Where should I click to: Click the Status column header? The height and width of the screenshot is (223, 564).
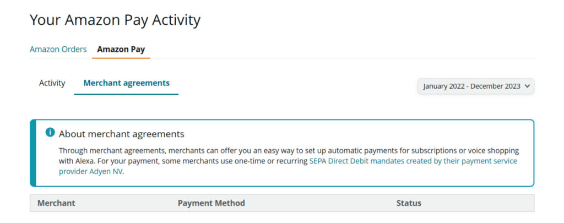pyautogui.click(x=409, y=203)
